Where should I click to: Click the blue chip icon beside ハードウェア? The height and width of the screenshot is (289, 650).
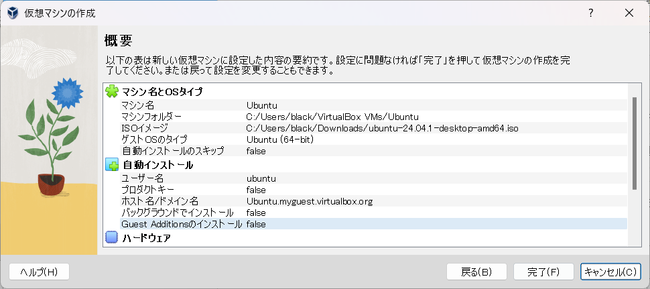[x=112, y=237]
